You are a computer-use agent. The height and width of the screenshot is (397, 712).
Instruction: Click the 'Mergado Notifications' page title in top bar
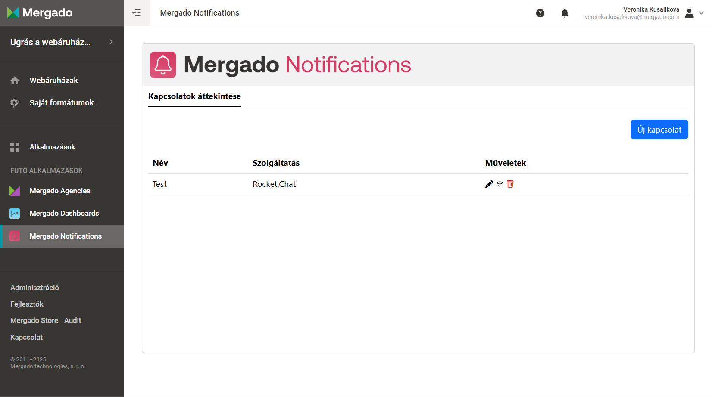[200, 13]
